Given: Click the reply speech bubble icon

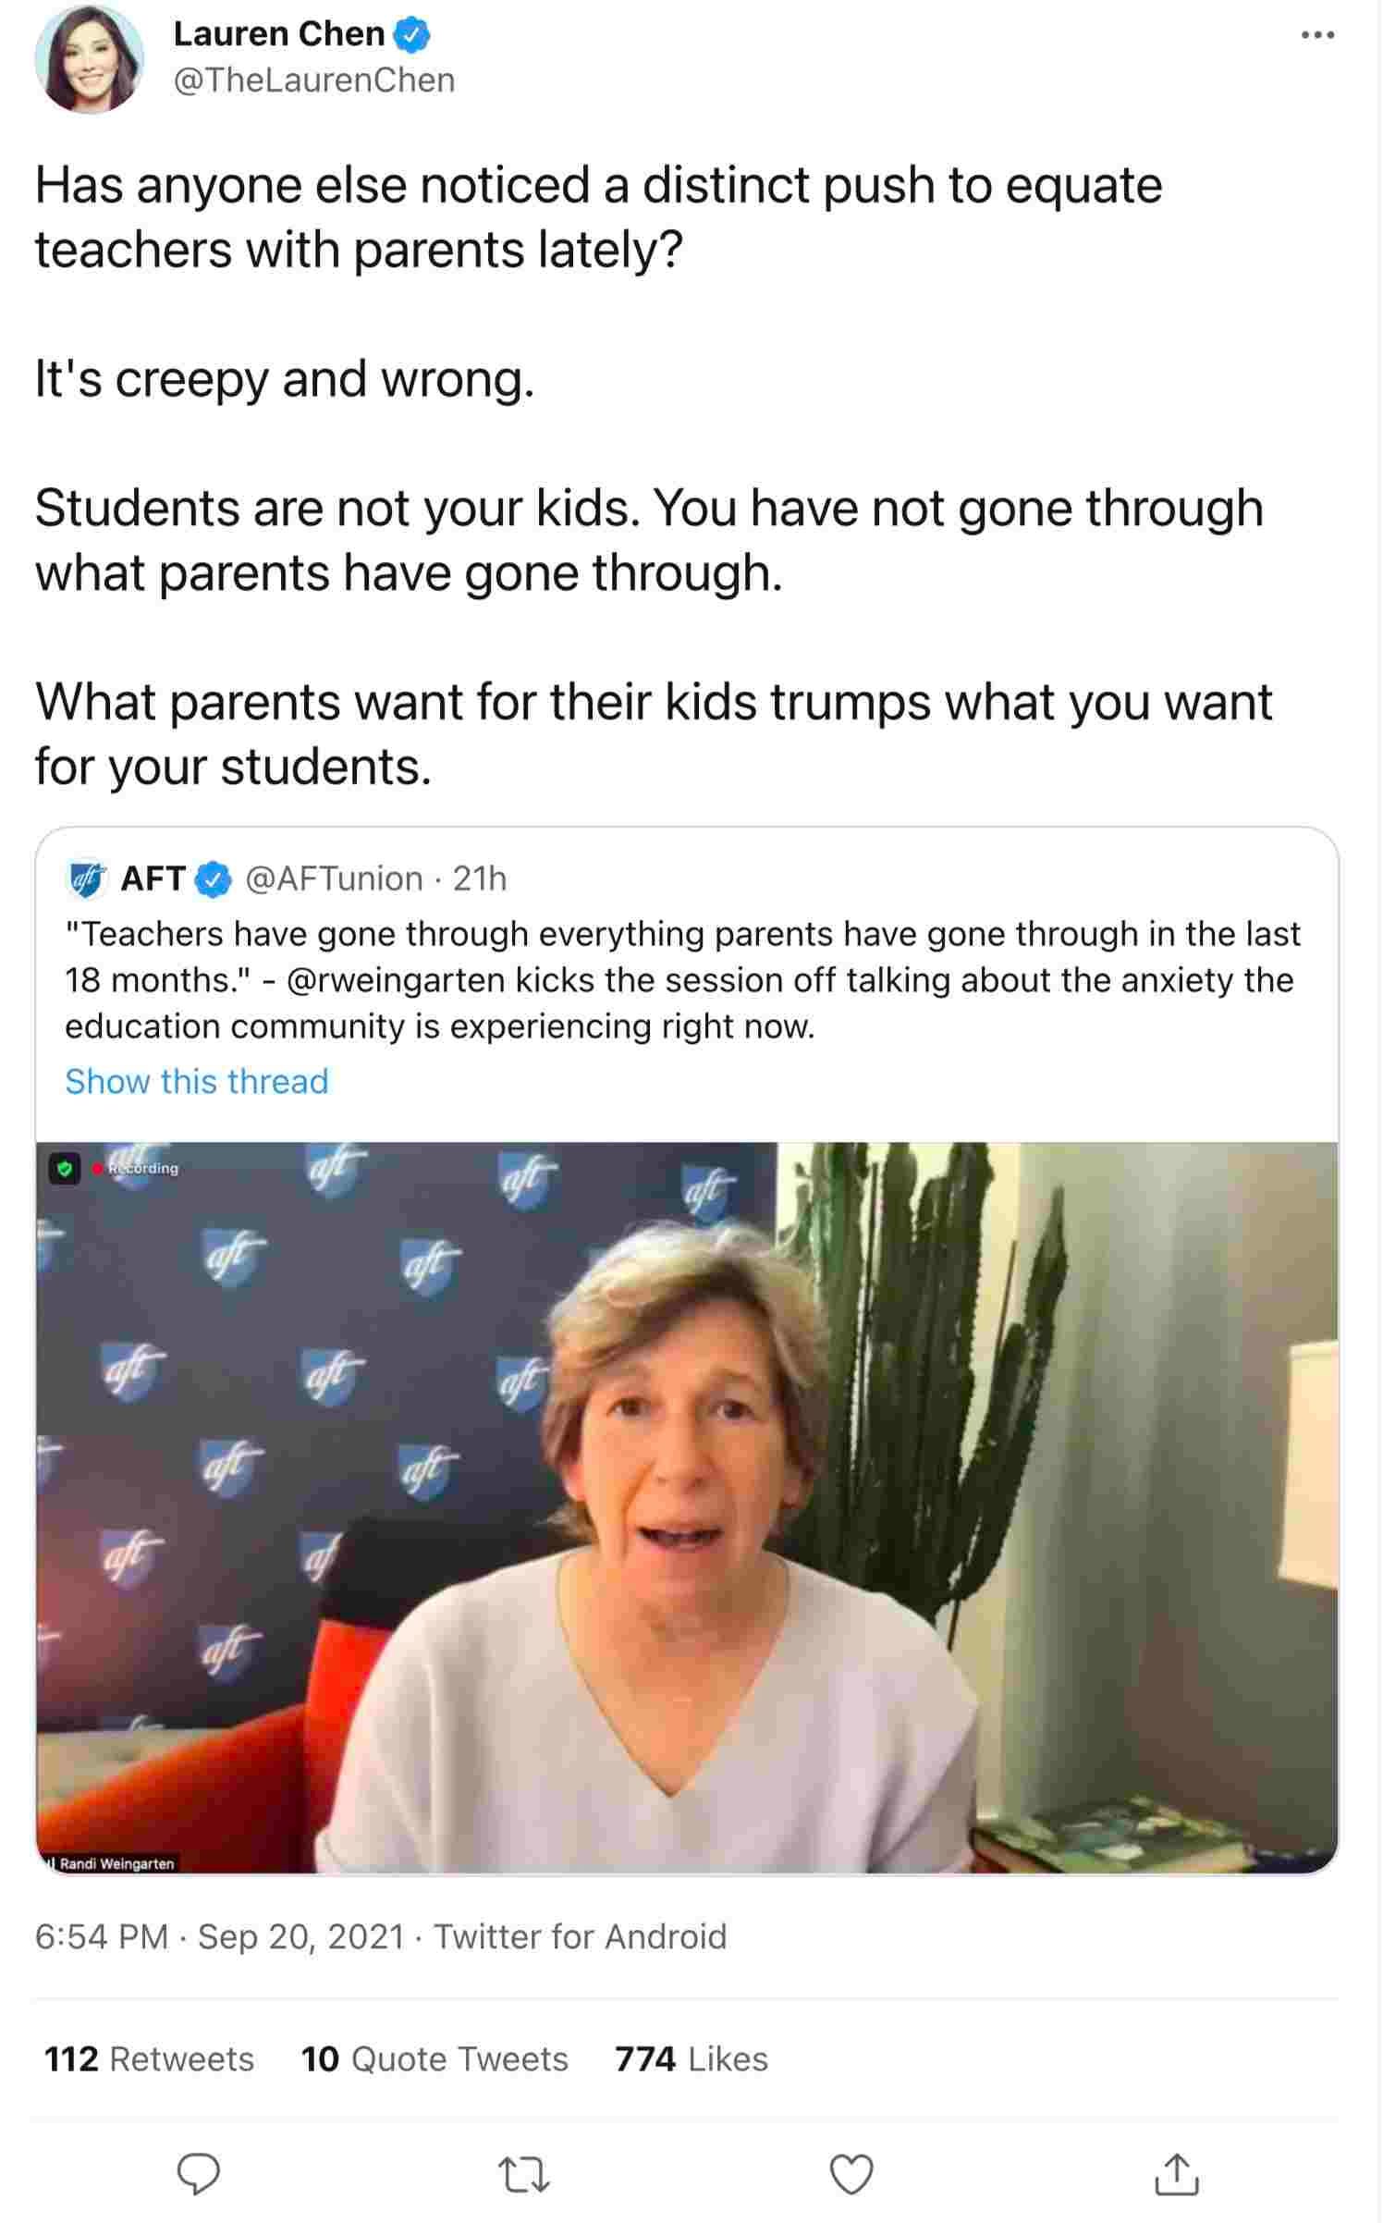Looking at the screenshot, I should (198, 2173).
